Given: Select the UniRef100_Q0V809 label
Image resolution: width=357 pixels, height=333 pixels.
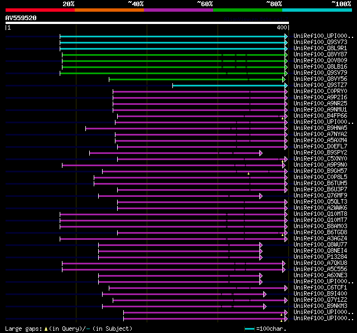Looking at the screenshot, I should click(320, 61).
